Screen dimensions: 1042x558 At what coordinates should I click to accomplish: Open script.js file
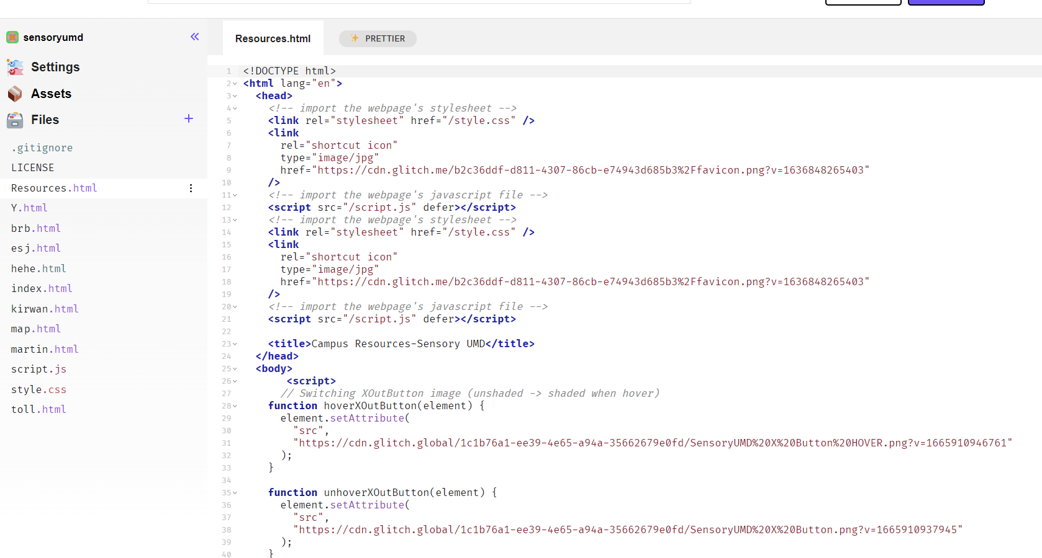coord(39,369)
